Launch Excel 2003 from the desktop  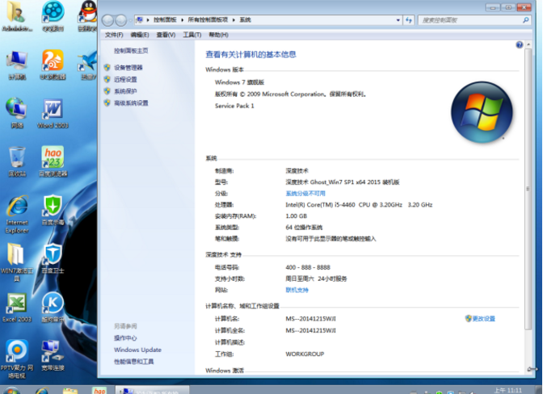coord(17,307)
